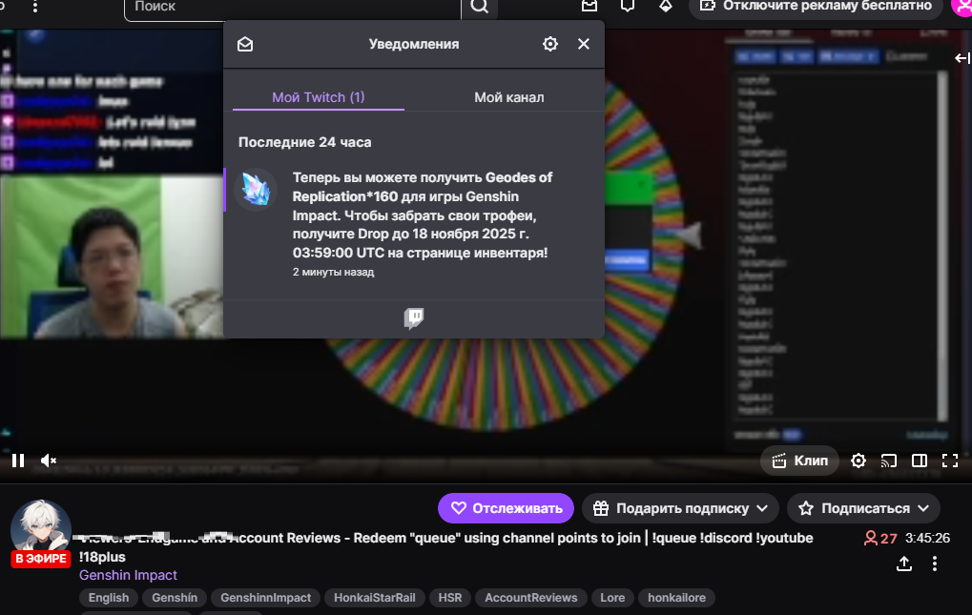Unmute the stream audio
972x615 pixels.
point(49,461)
